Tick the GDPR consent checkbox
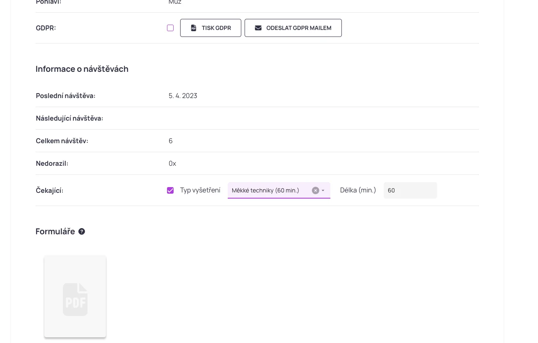This screenshot has width=538, height=343. pos(170,28)
